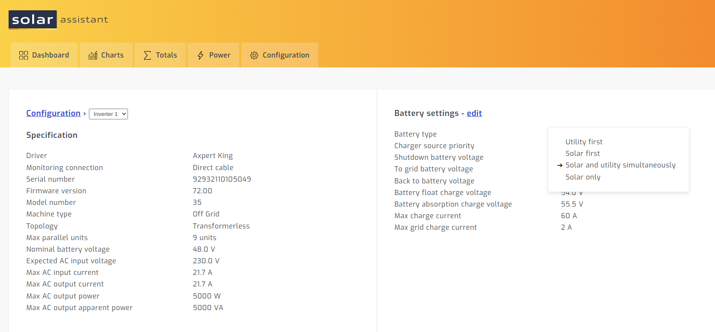Click the Dashboard grid icon
Screen dimensions: 715x332
point(24,55)
